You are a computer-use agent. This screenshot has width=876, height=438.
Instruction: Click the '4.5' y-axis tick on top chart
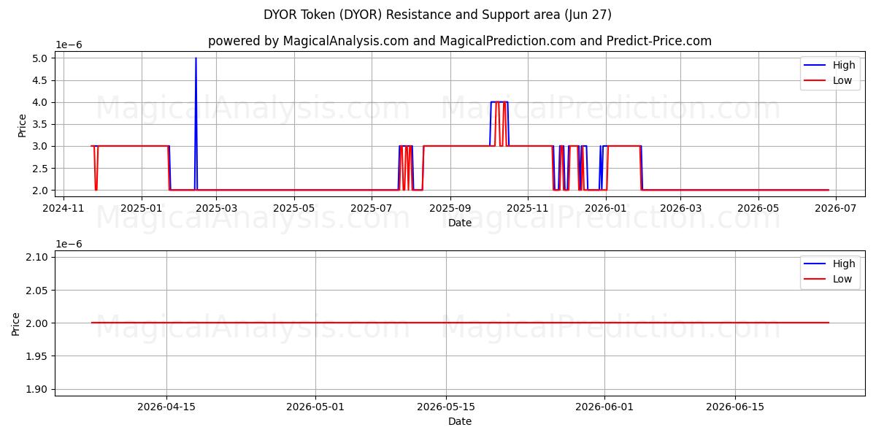pyautogui.click(x=42, y=80)
